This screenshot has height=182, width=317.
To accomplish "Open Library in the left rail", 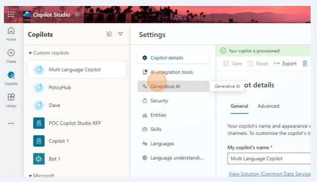I will tap(11, 100).
